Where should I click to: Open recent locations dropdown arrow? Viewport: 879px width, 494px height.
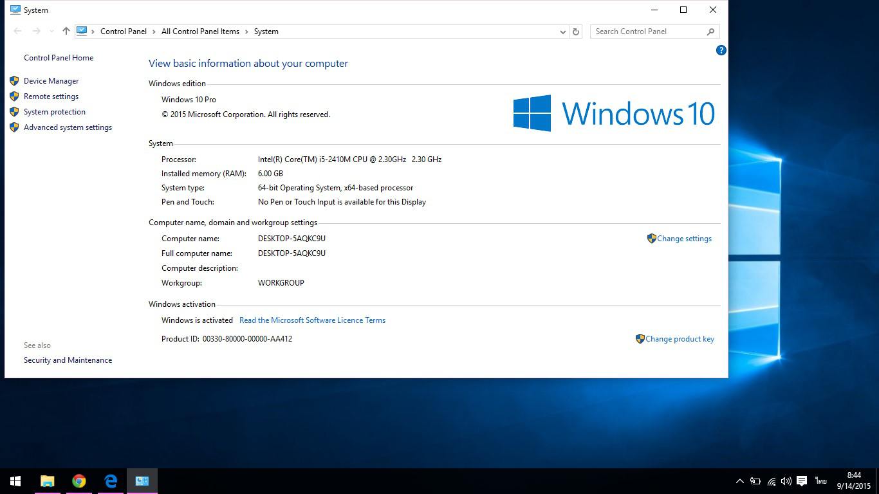[x=51, y=32]
